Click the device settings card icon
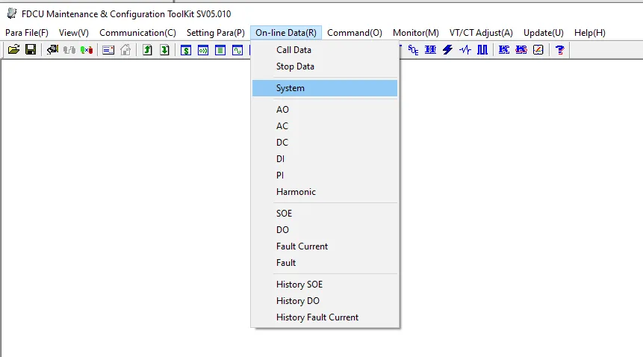The height and width of the screenshot is (357, 643). (x=108, y=50)
